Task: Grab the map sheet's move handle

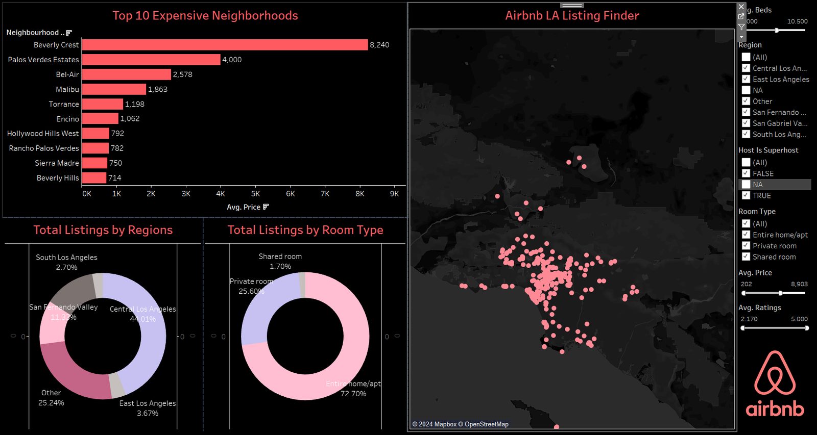Action: 572,5
